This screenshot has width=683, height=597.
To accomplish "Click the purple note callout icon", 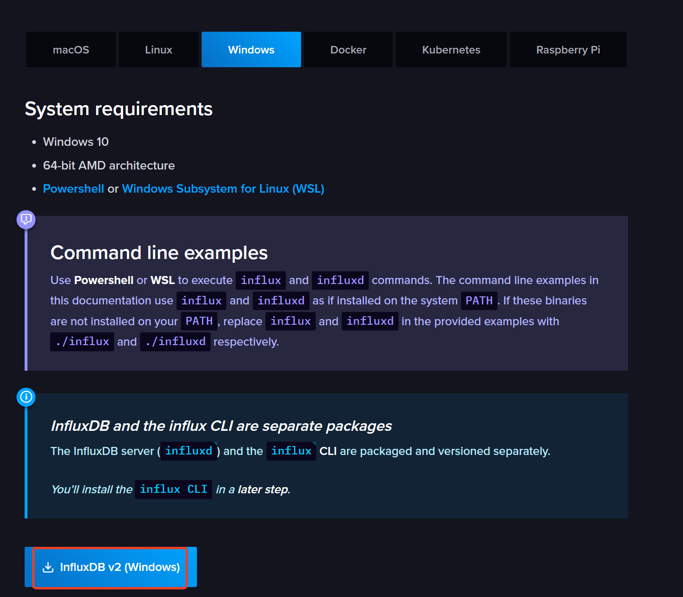I will (26, 219).
